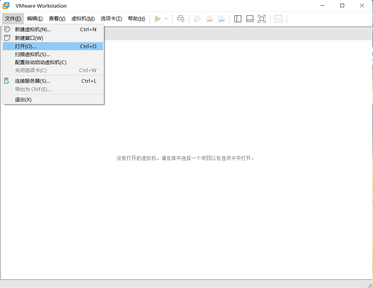Minimize the VMware Workstation window
The height and width of the screenshot is (288, 373).
pos(322,6)
